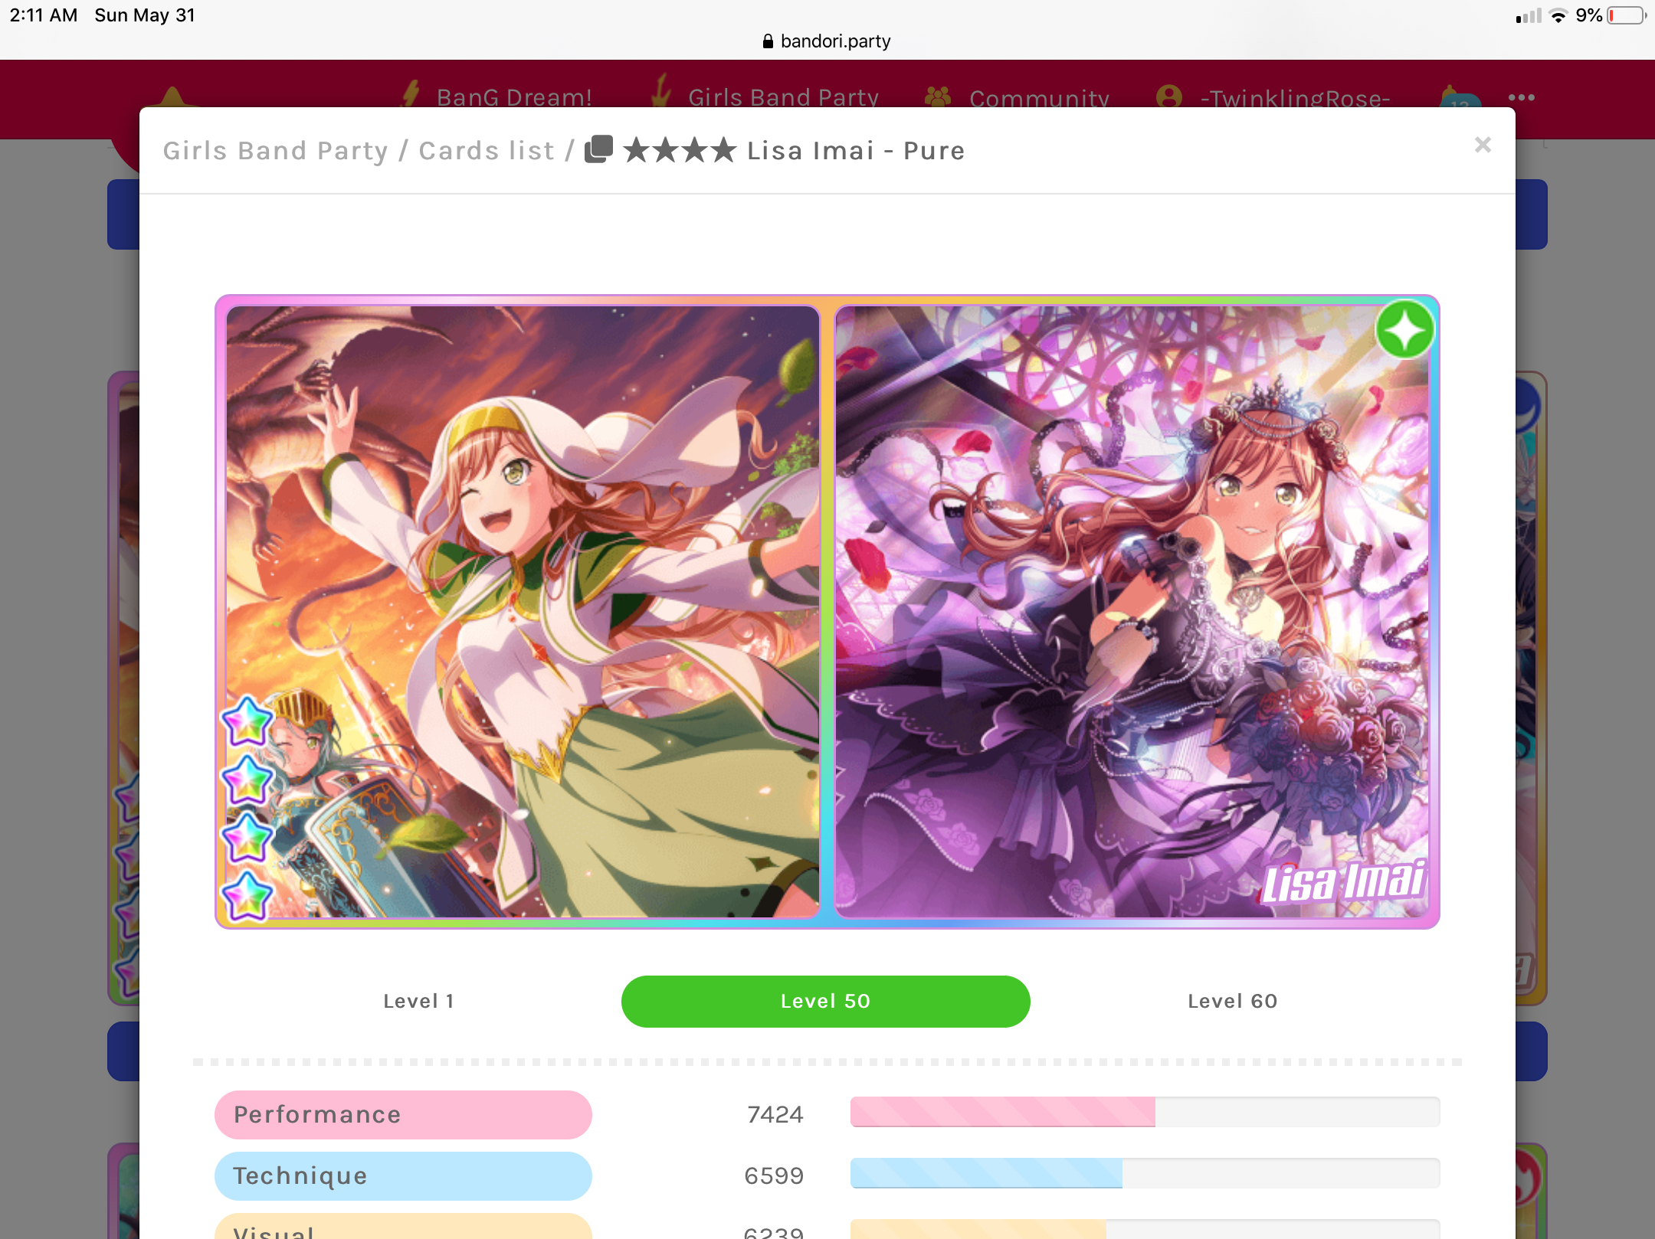This screenshot has height=1239, width=1655.
Task: Select the Level 60 stats tab
Action: click(1233, 1001)
